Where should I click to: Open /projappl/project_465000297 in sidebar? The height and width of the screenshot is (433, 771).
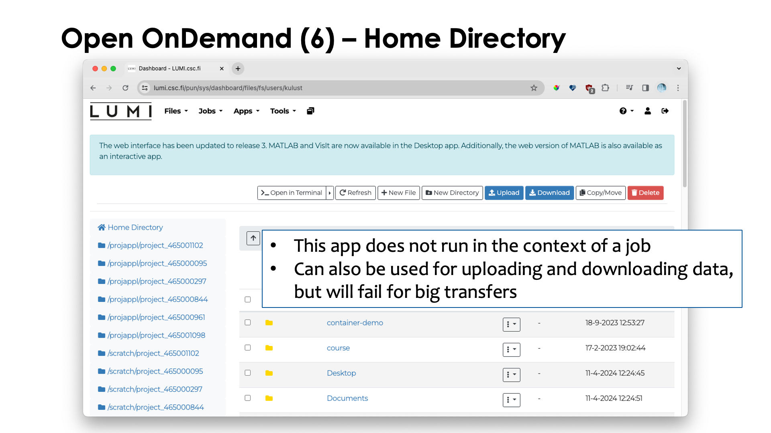click(x=152, y=281)
